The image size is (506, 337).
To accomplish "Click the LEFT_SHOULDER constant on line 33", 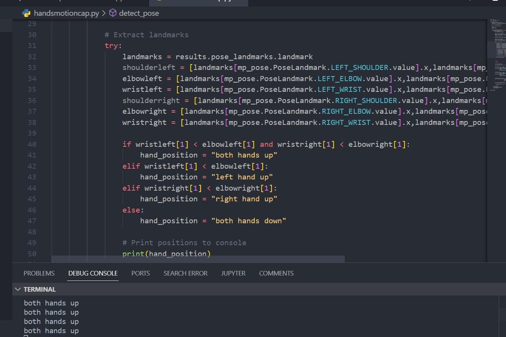I will click(x=360, y=68).
